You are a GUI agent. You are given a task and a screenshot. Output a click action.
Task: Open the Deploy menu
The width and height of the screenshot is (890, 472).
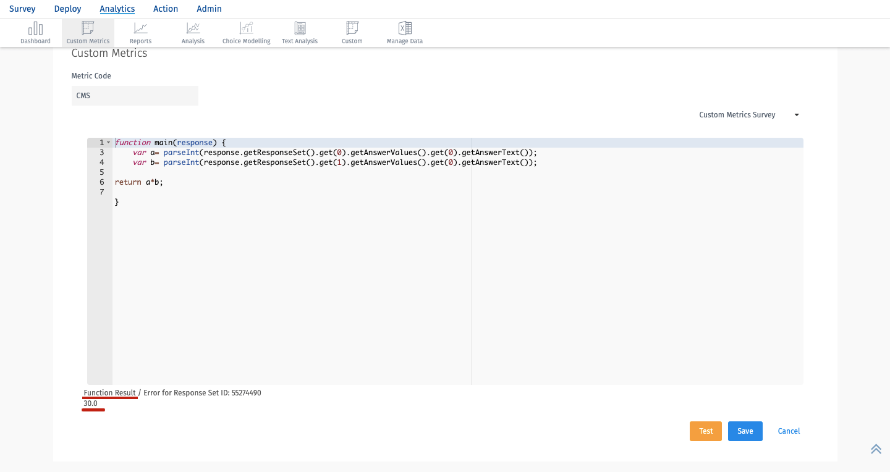click(x=68, y=9)
